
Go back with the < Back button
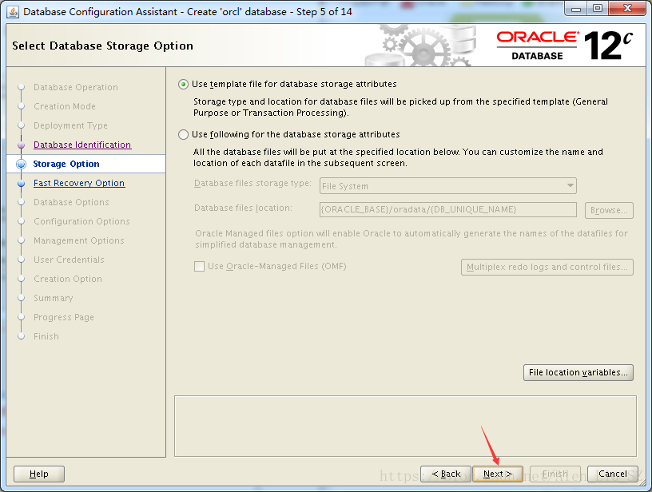[x=446, y=474]
